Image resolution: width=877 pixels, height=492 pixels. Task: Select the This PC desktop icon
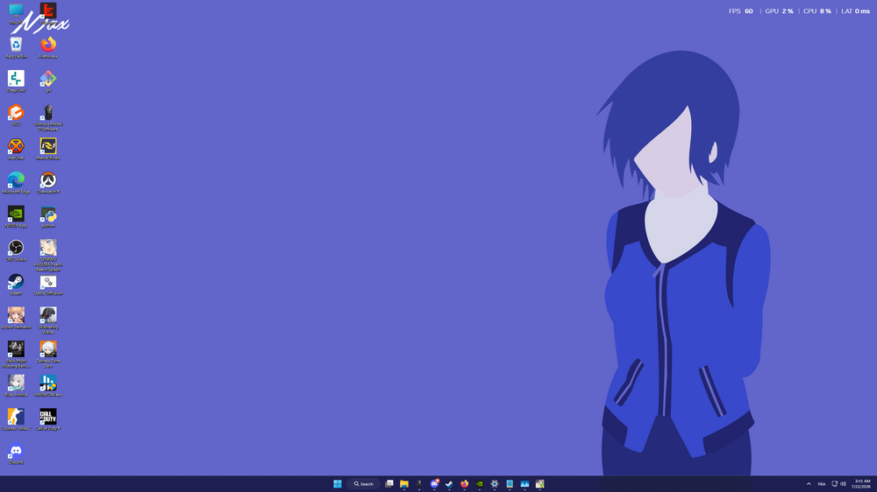pos(16,15)
